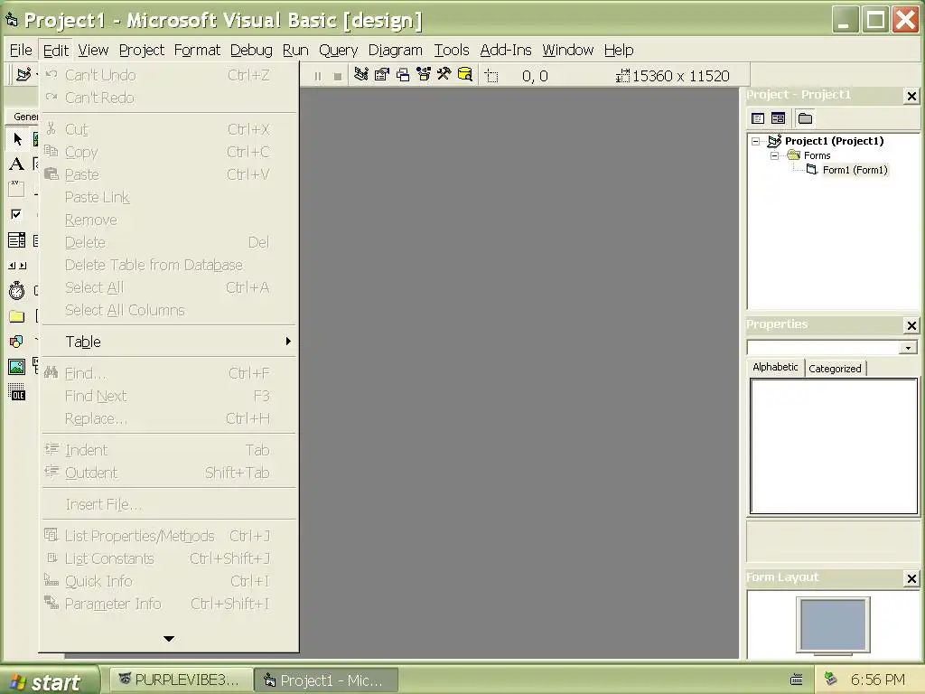Open the Tools menu
This screenshot has height=694, width=925.
coord(452,51)
